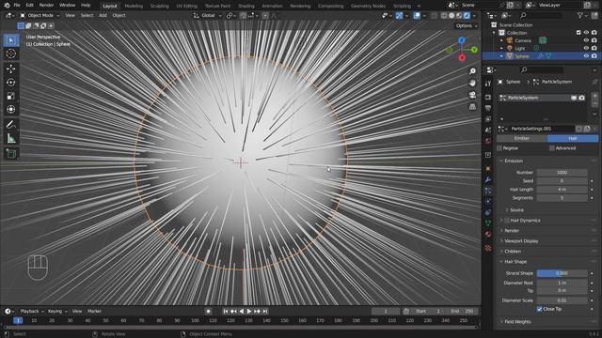Open the Output properties tab
602x338 pixels.
tap(488, 108)
